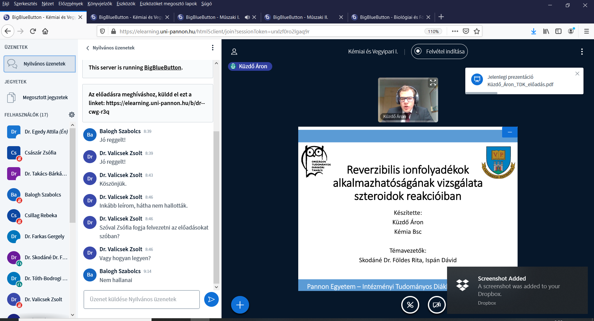Toggle the join audio button
The height and width of the screenshot is (321, 594).
(x=410, y=305)
